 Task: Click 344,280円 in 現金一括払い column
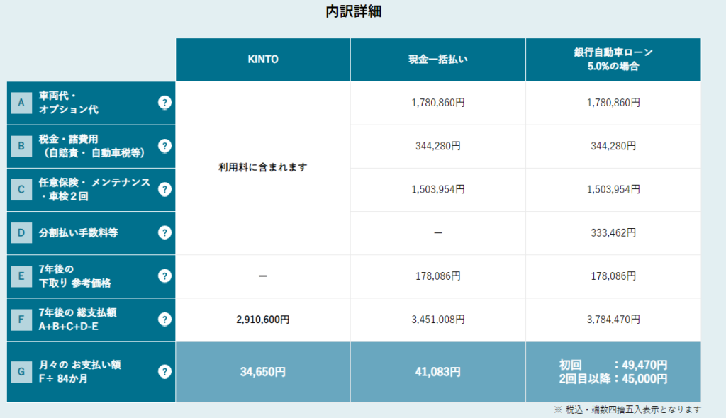pyautogui.click(x=438, y=146)
